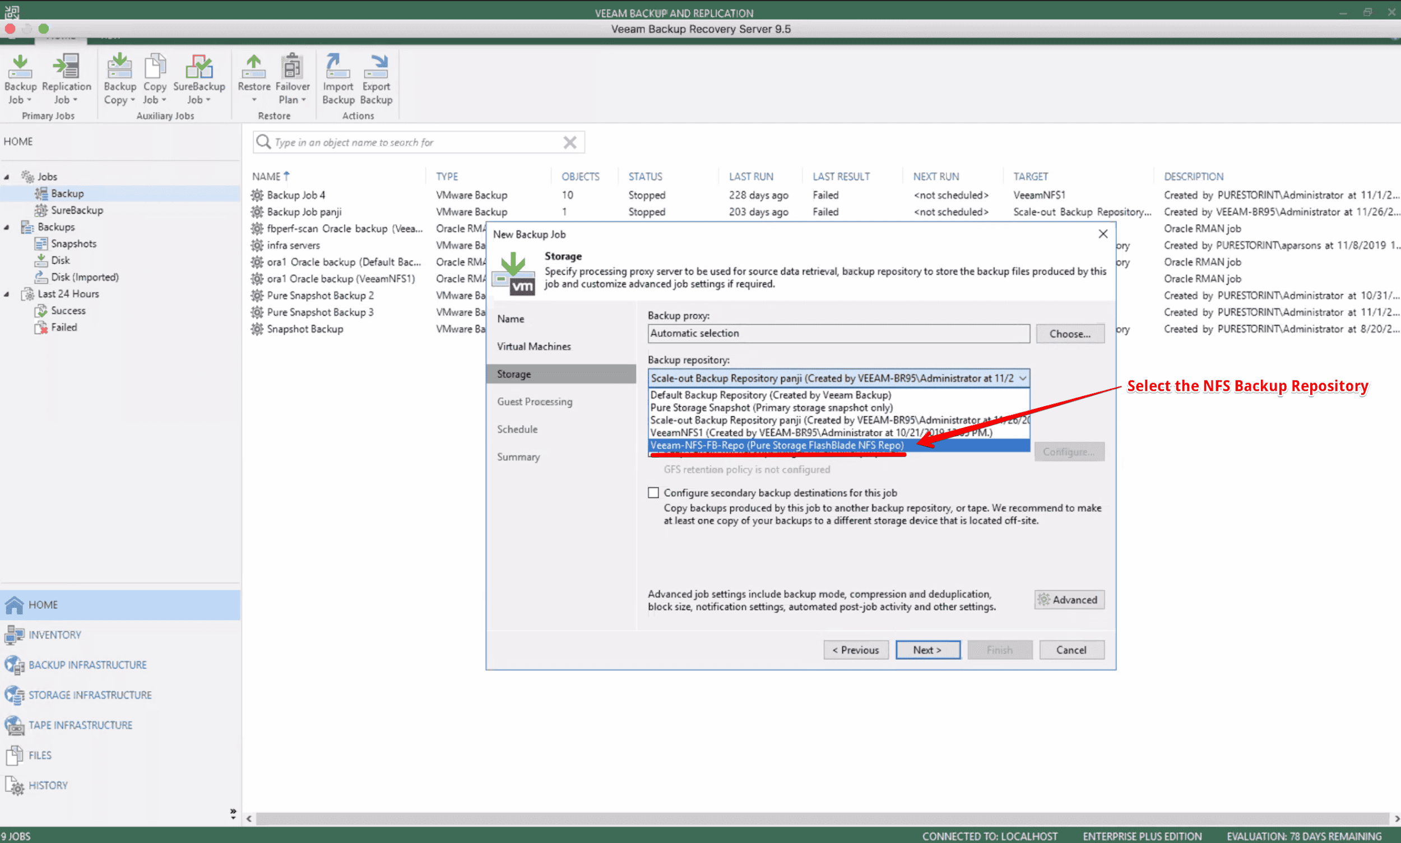Click the < Previous button
Screen dimensions: 1401x843
(x=855, y=650)
